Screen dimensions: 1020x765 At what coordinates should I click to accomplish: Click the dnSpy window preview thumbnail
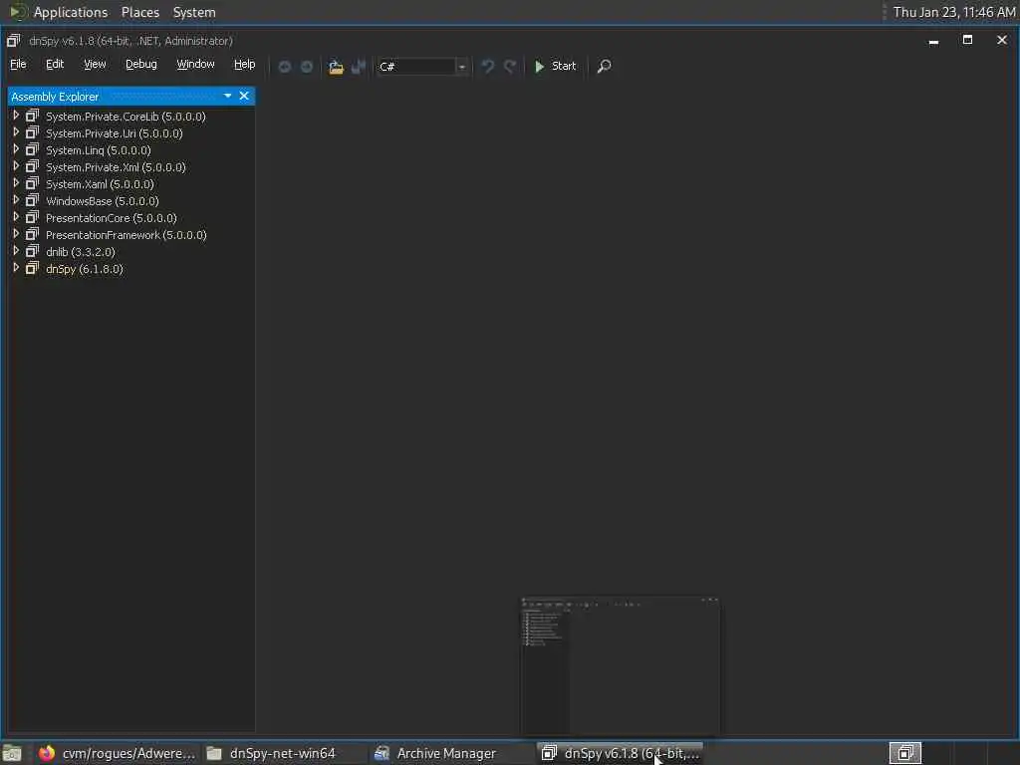620,665
